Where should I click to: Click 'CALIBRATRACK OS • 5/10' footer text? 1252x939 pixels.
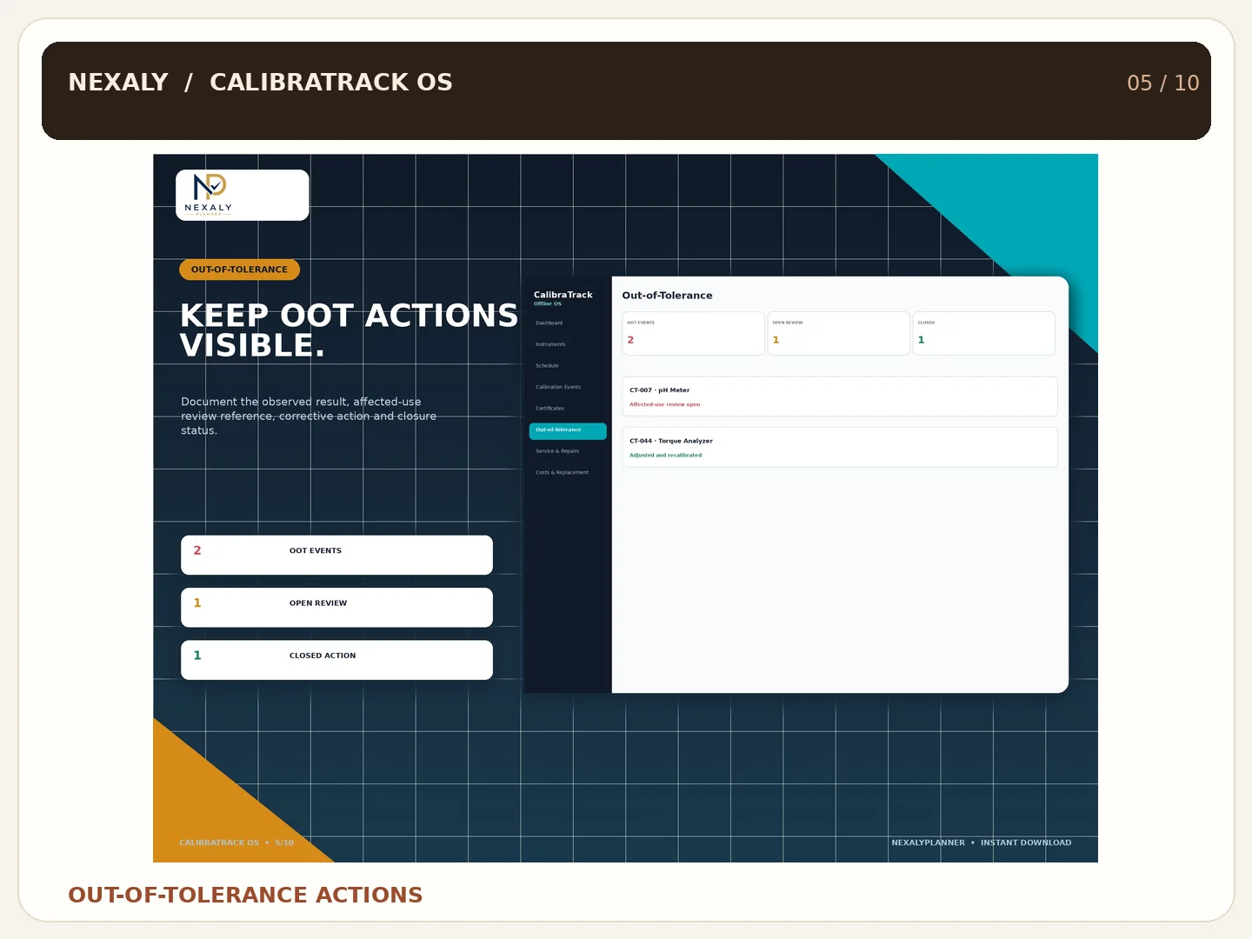click(236, 843)
